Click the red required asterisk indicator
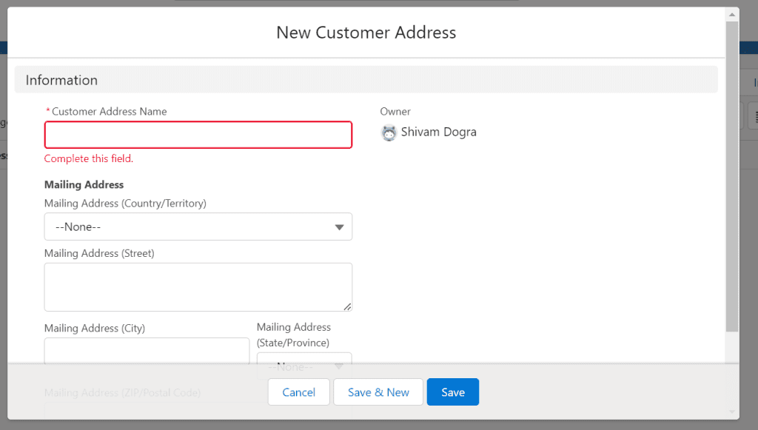This screenshot has width=758, height=430. [47, 111]
